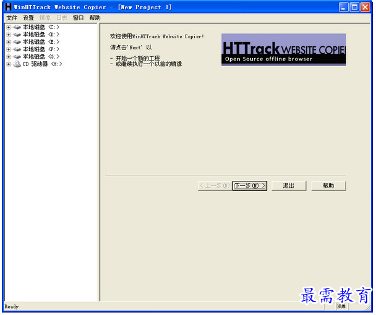Click the Ready status bar text
Screen dimensions: 376x315
[x=12, y=307]
